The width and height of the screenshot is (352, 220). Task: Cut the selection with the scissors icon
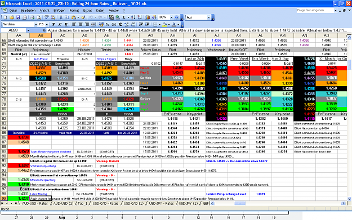coord(61,17)
